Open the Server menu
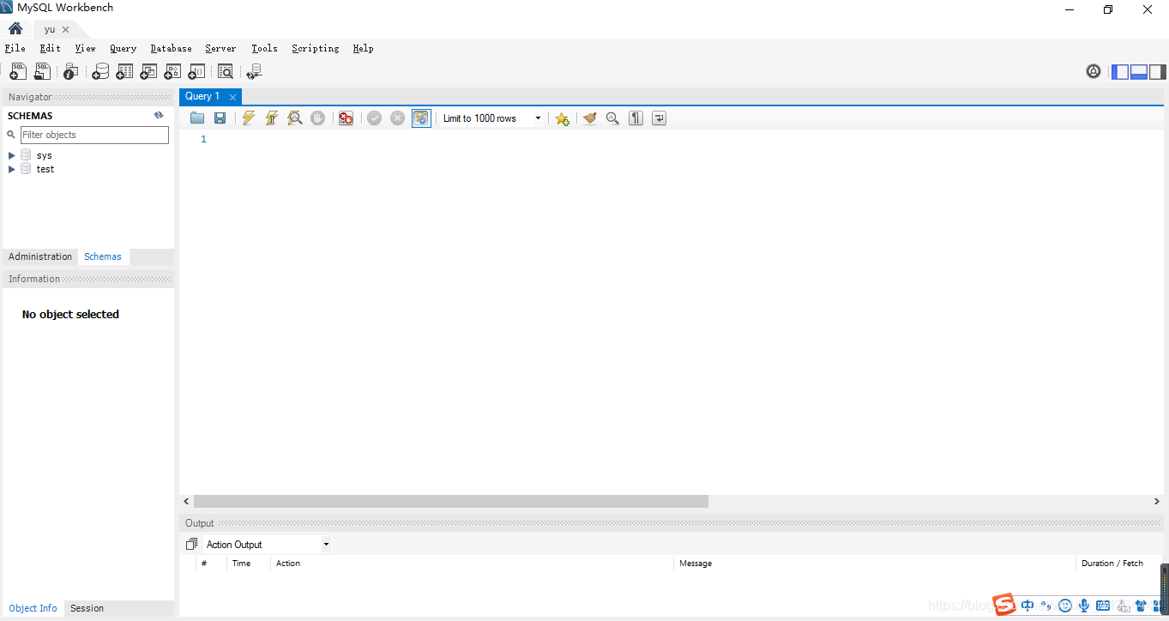This screenshot has height=621, width=1169. click(220, 48)
